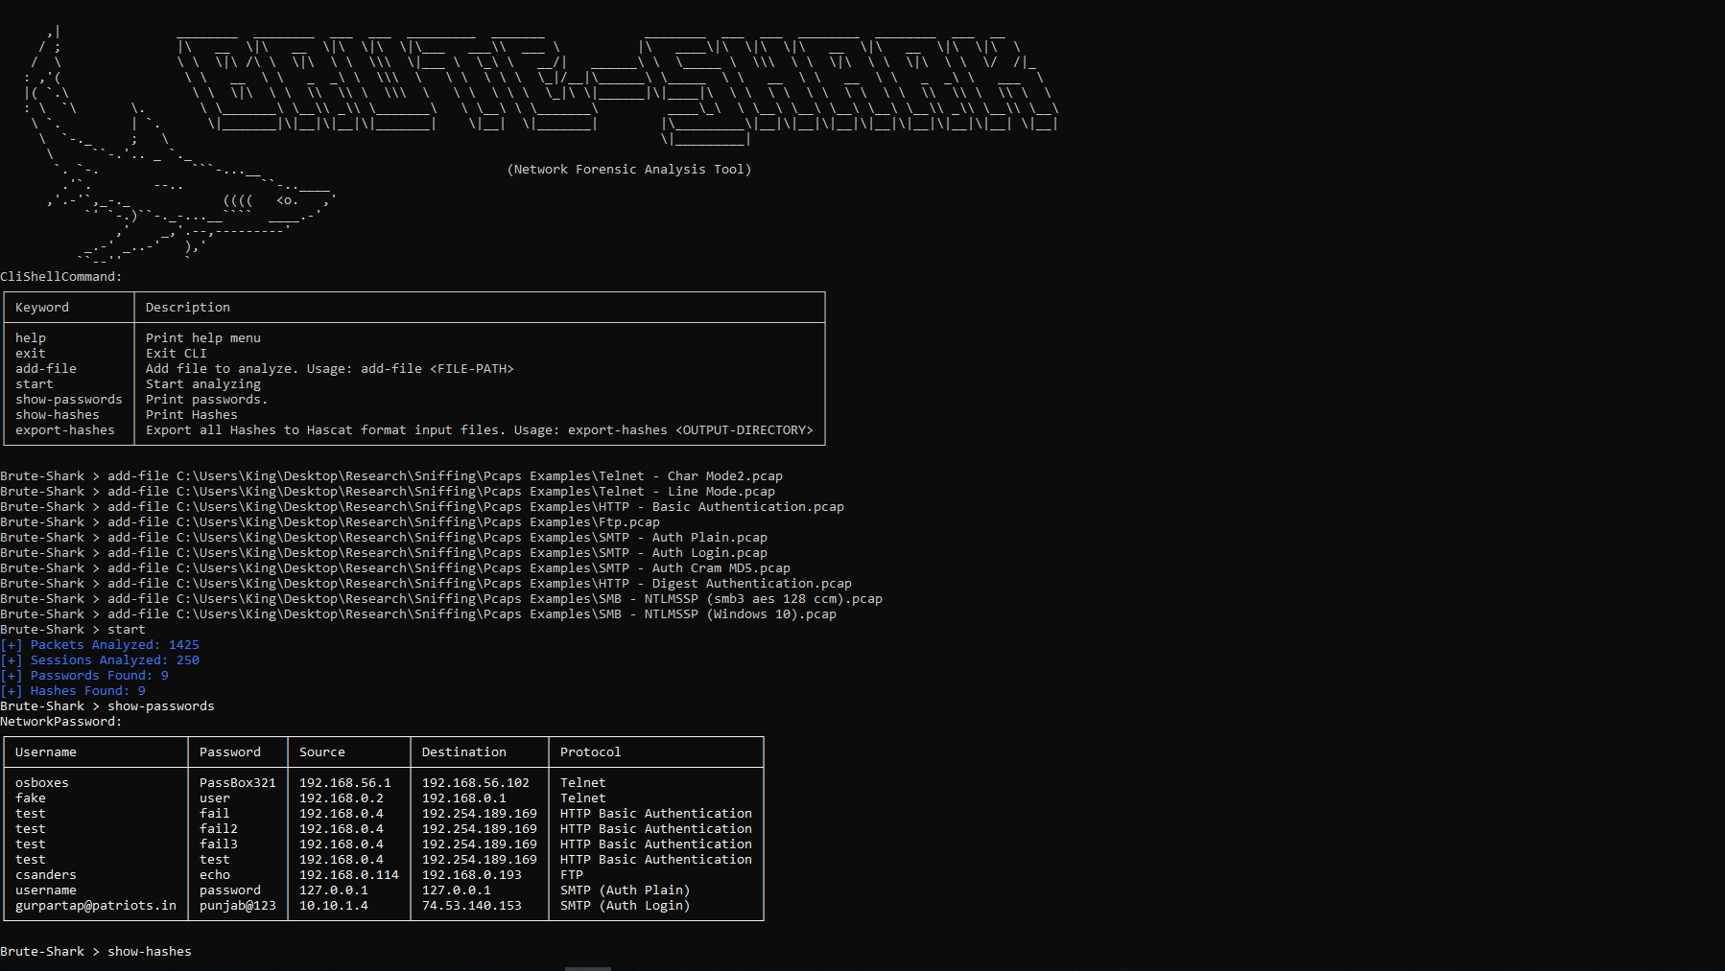
Task: Click destination IP 192.168.56.102
Action: 476,783
